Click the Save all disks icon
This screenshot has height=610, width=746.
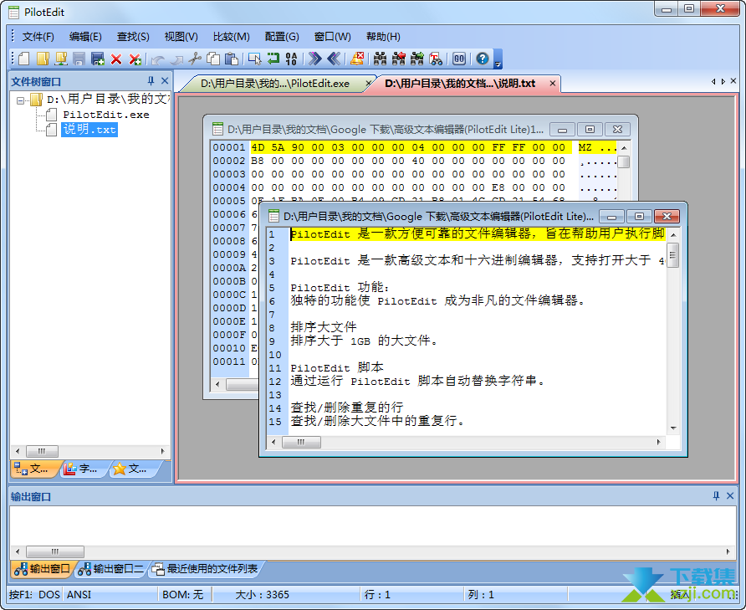98,59
